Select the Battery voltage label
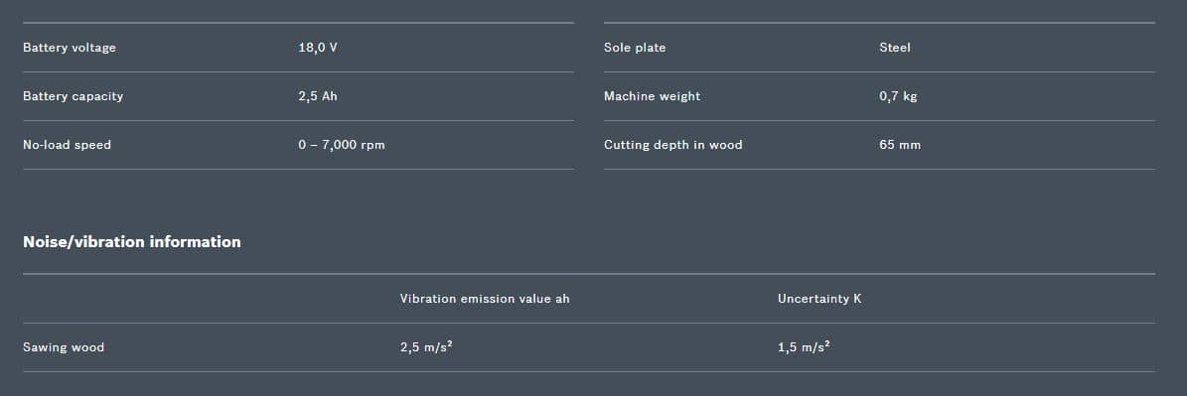This screenshot has width=1187, height=396. pyautogui.click(x=70, y=48)
